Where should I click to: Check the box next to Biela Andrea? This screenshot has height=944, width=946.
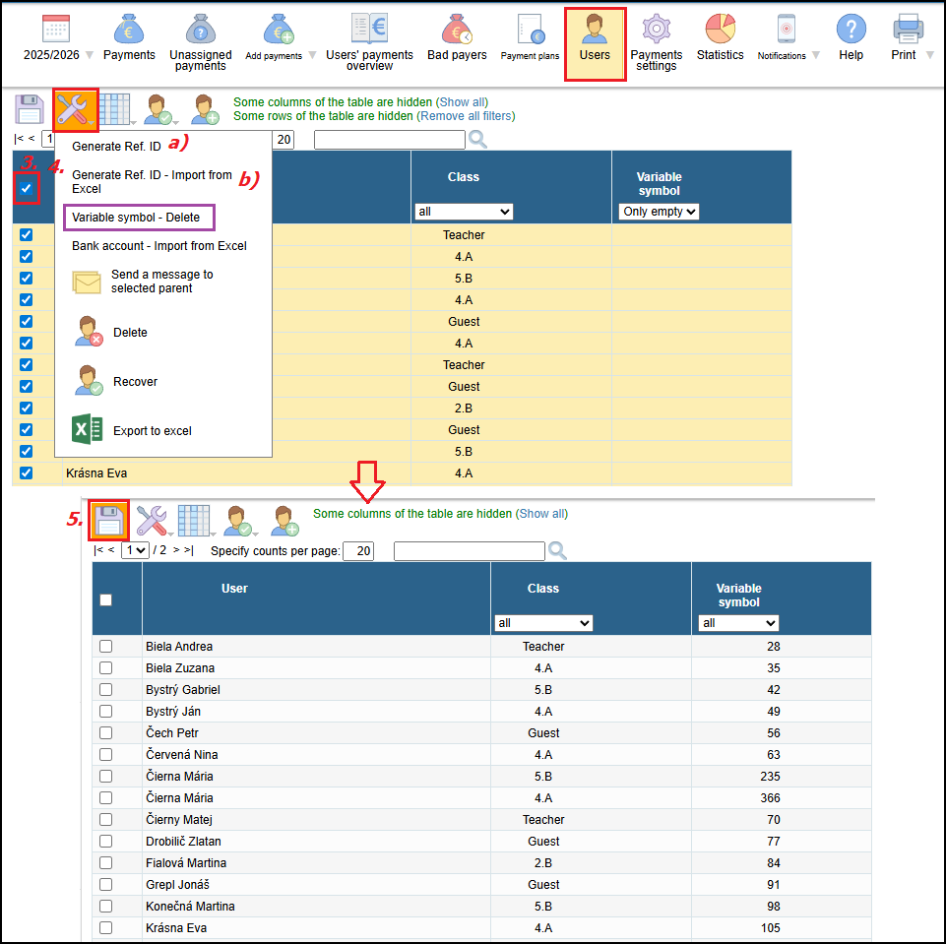106,647
